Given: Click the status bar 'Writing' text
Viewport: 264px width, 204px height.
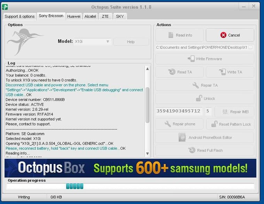Looking at the screenshot, I should pos(24,197).
